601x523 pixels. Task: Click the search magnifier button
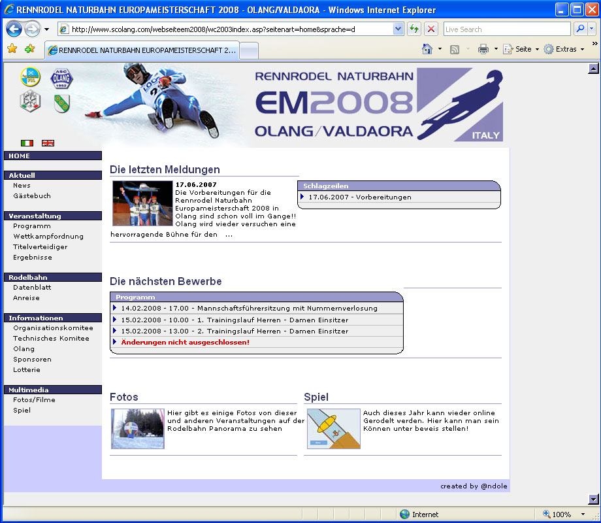tap(580, 29)
